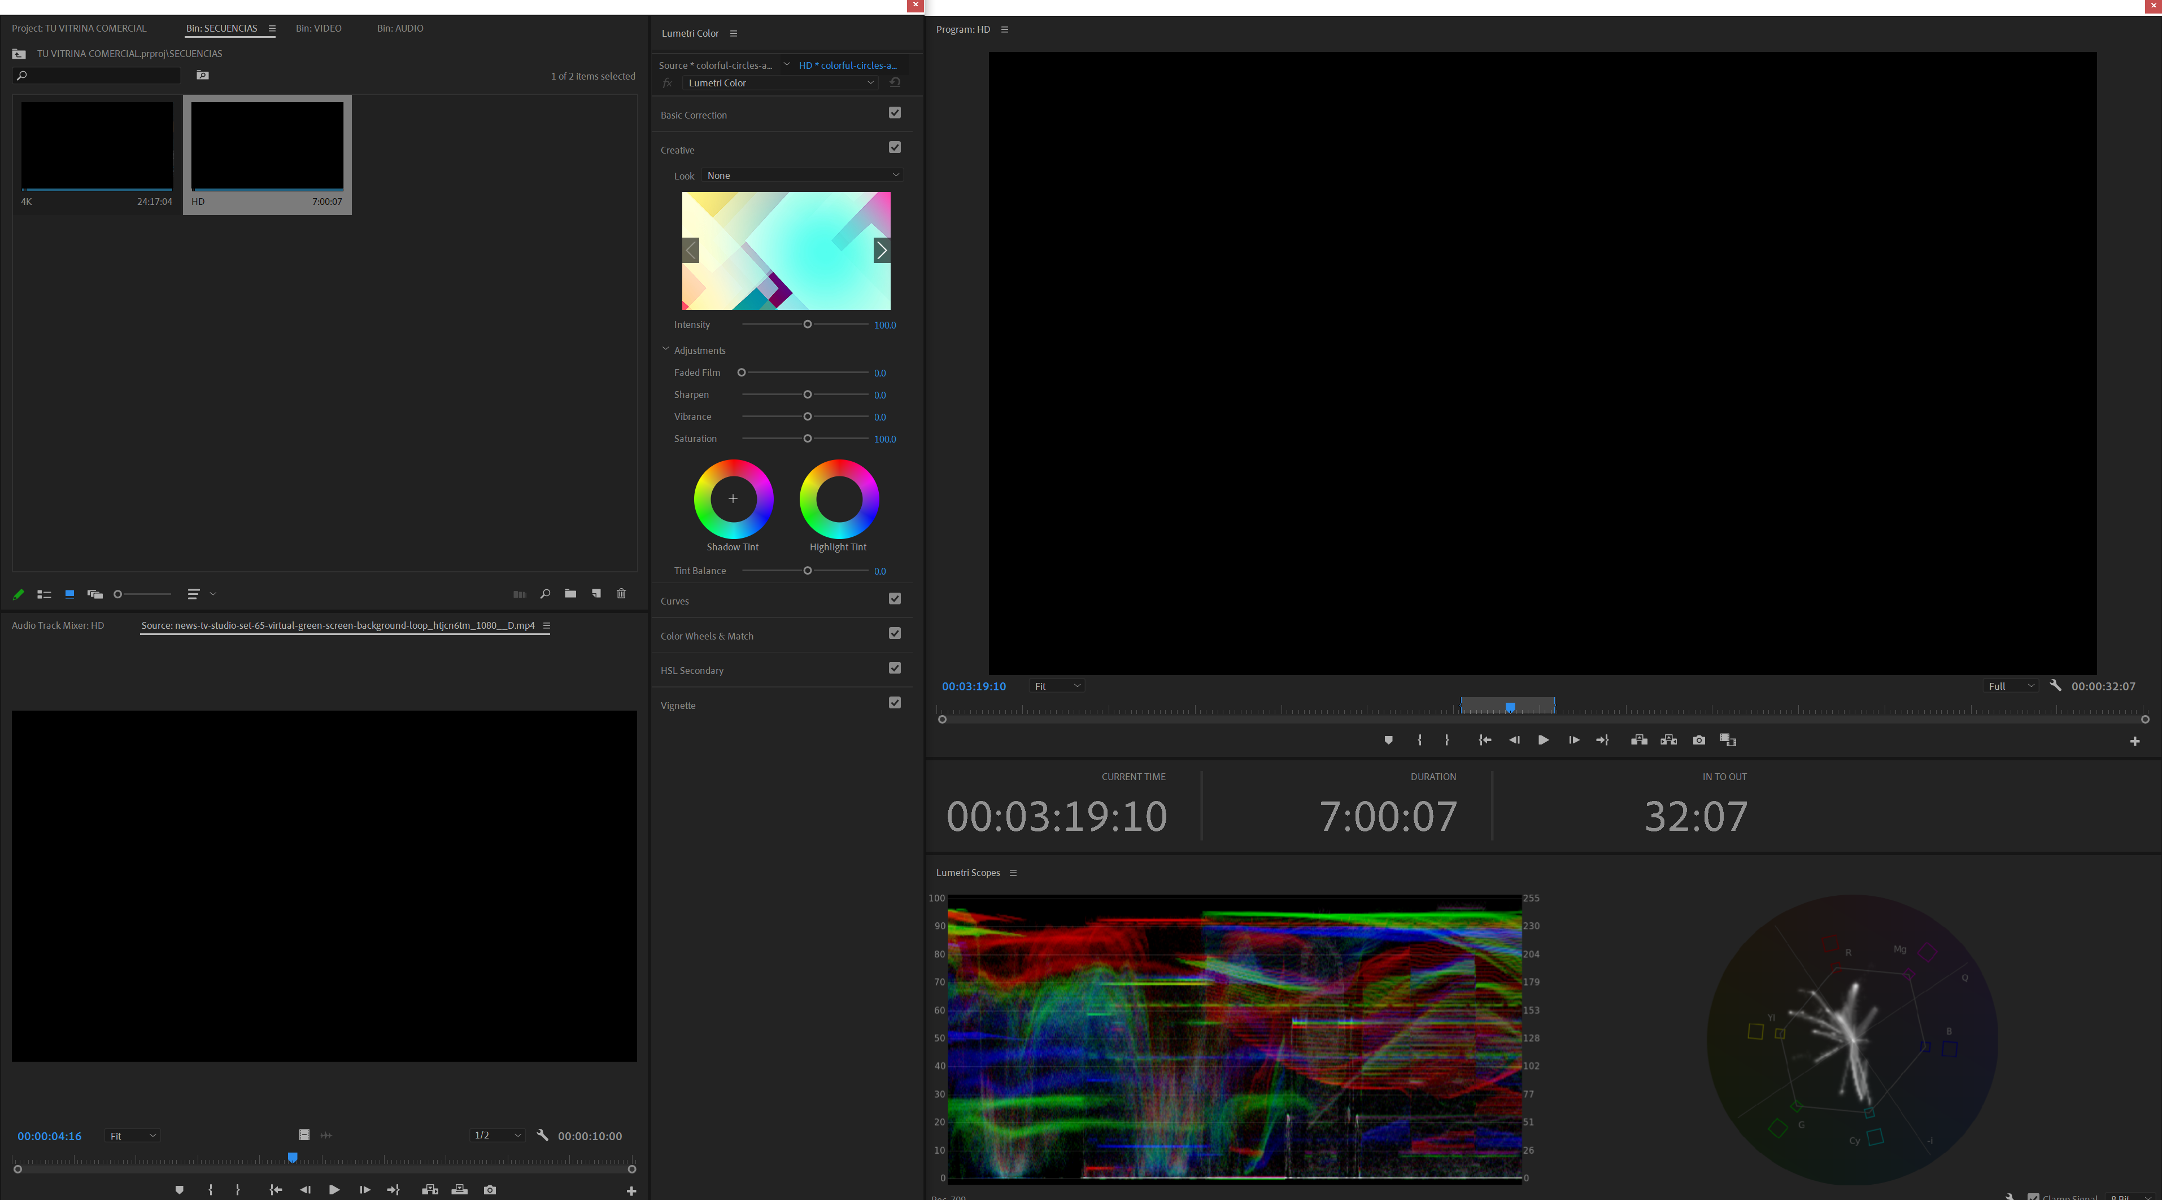Disable the Vignette effect checkbox

(x=895, y=702)
